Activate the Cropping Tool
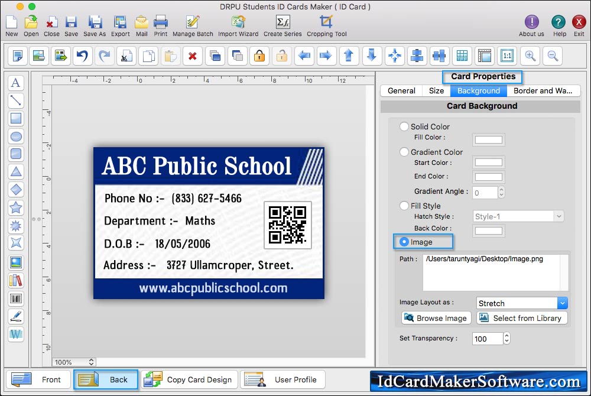The height and width of the screenshot is (396, 591). click(326, 26)
